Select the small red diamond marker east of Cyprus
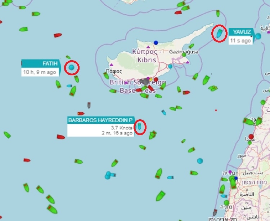The width and height of the screenshot is (270, 221). pyautogui.click(x=216, y=110)
